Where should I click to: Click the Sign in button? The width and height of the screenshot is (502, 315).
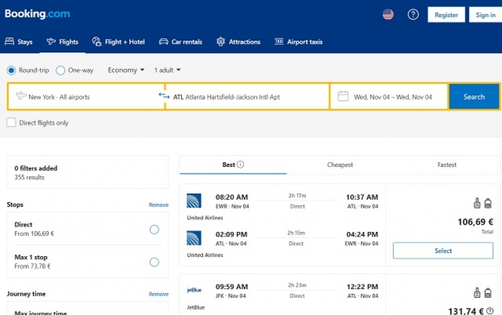[485, 15]
